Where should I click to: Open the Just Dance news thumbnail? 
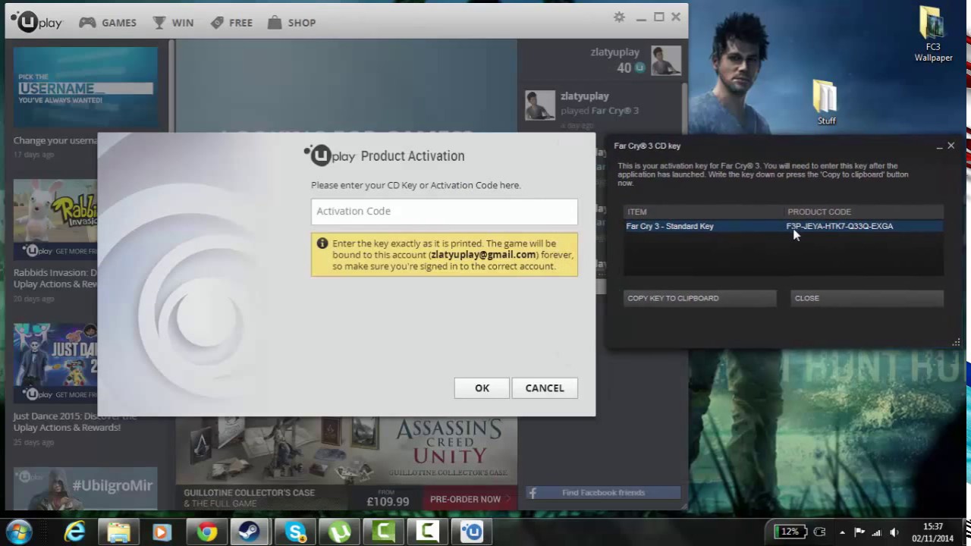click(x=55, y=363)
